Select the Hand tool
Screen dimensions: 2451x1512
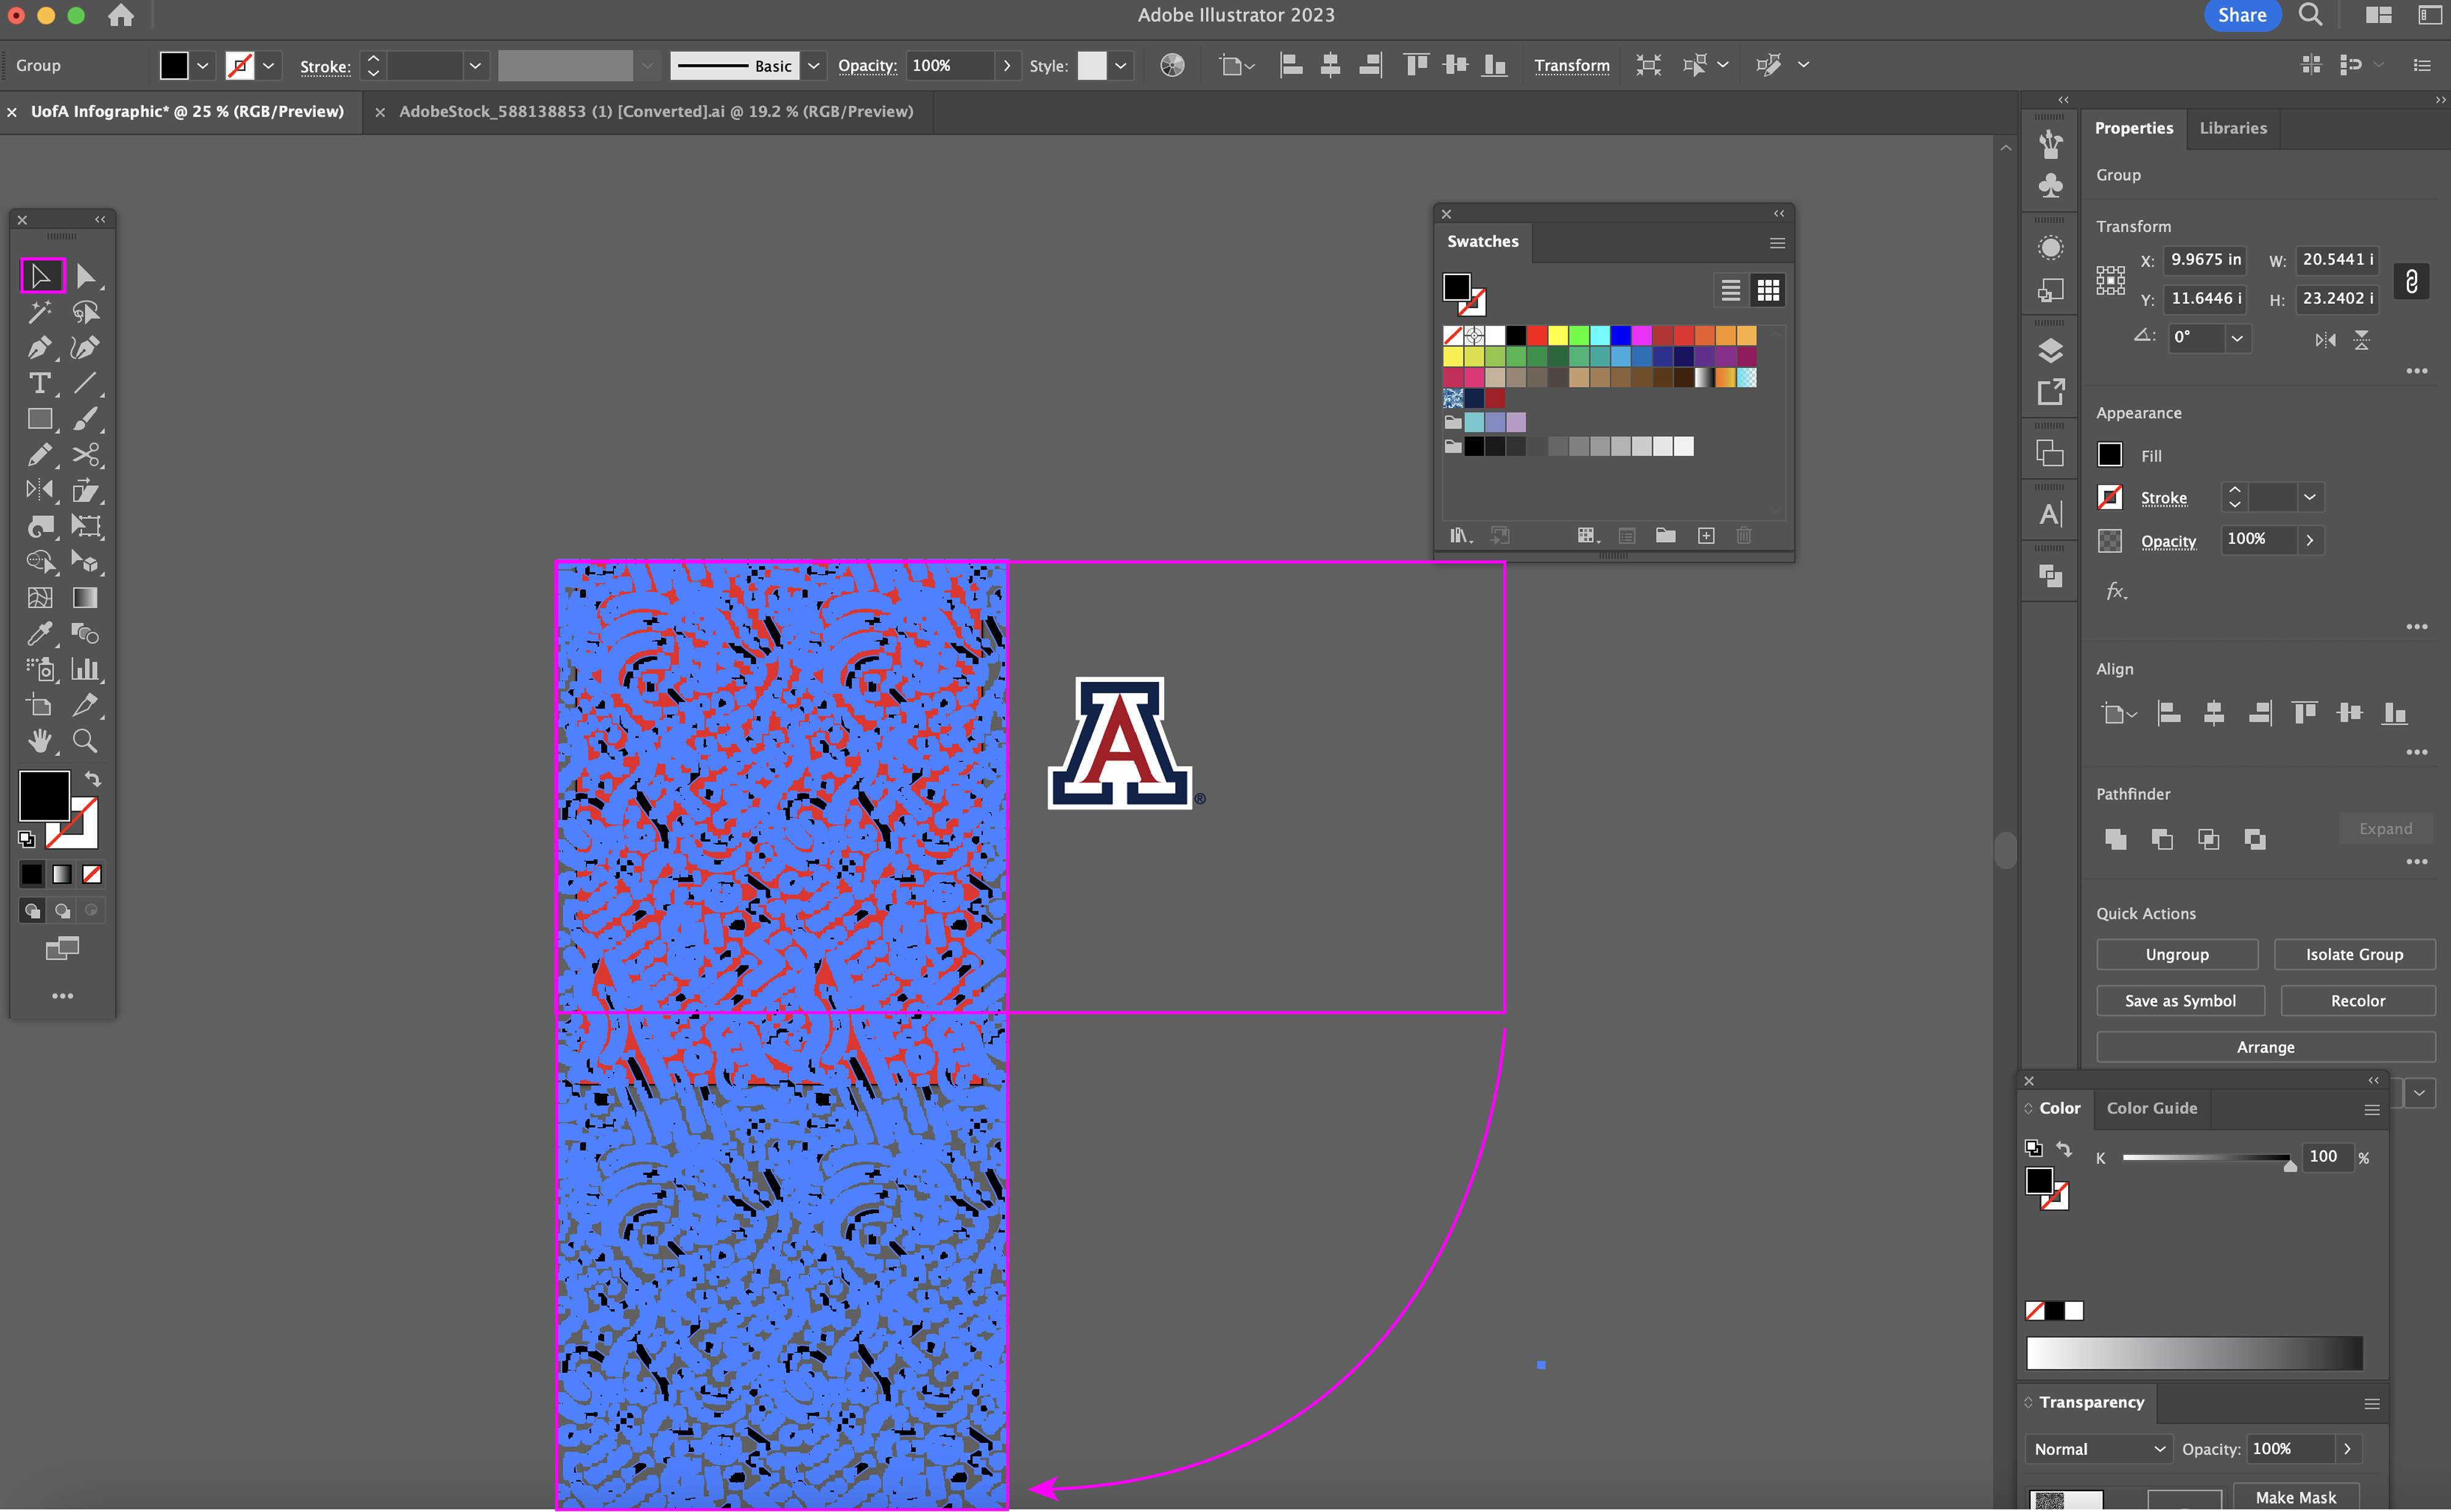[40, 741]
